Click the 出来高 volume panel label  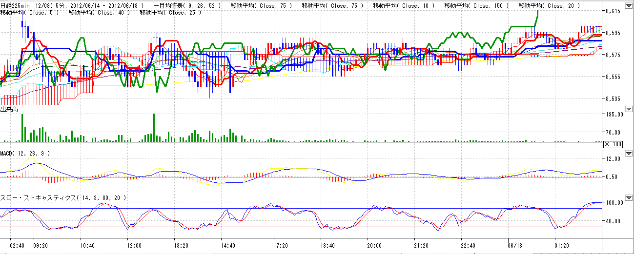[x=9, y=110]
